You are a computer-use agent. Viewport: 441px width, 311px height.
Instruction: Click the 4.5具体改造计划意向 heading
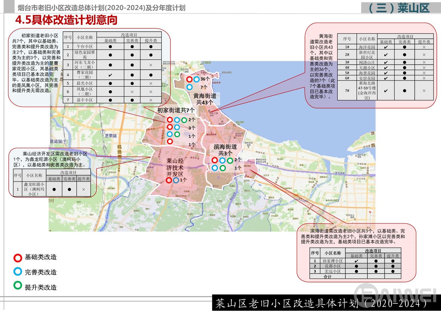pos(66,20)
